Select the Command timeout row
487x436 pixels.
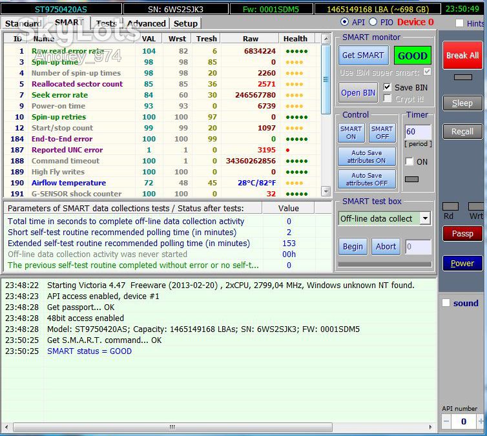pos(162,161)
